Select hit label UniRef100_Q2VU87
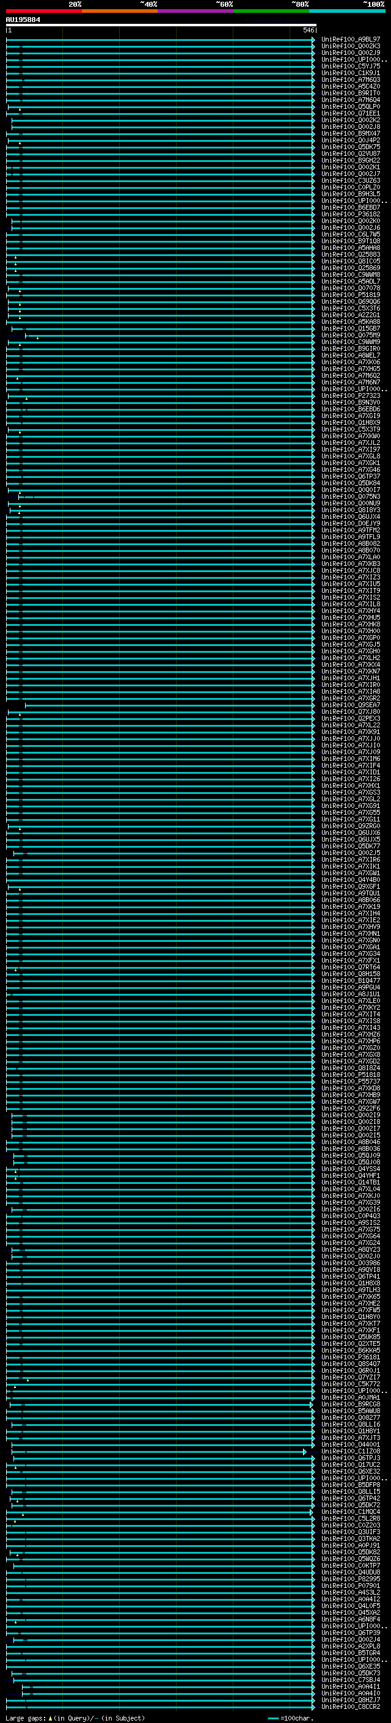This screenshot has height=1723, width=391. (350, 153)
